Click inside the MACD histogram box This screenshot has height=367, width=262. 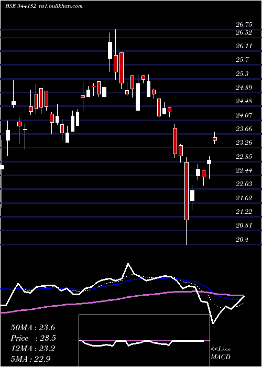click(x=144, y=341)
